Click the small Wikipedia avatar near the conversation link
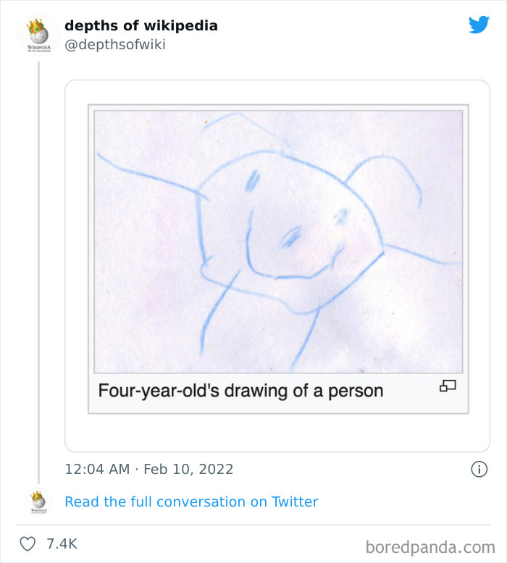 (x=37, y=501)
